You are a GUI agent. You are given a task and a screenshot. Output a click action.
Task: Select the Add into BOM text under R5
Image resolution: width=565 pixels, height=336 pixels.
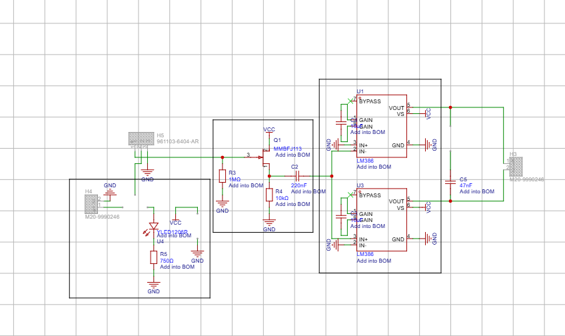[177, 267]
